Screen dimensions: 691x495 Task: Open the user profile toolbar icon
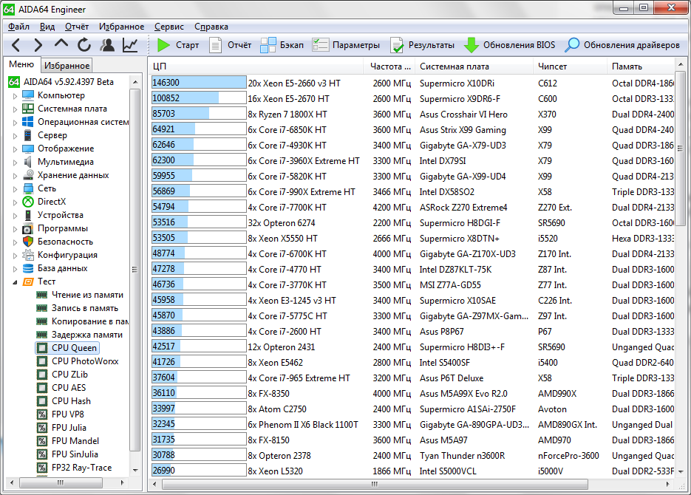pos(107,45)
